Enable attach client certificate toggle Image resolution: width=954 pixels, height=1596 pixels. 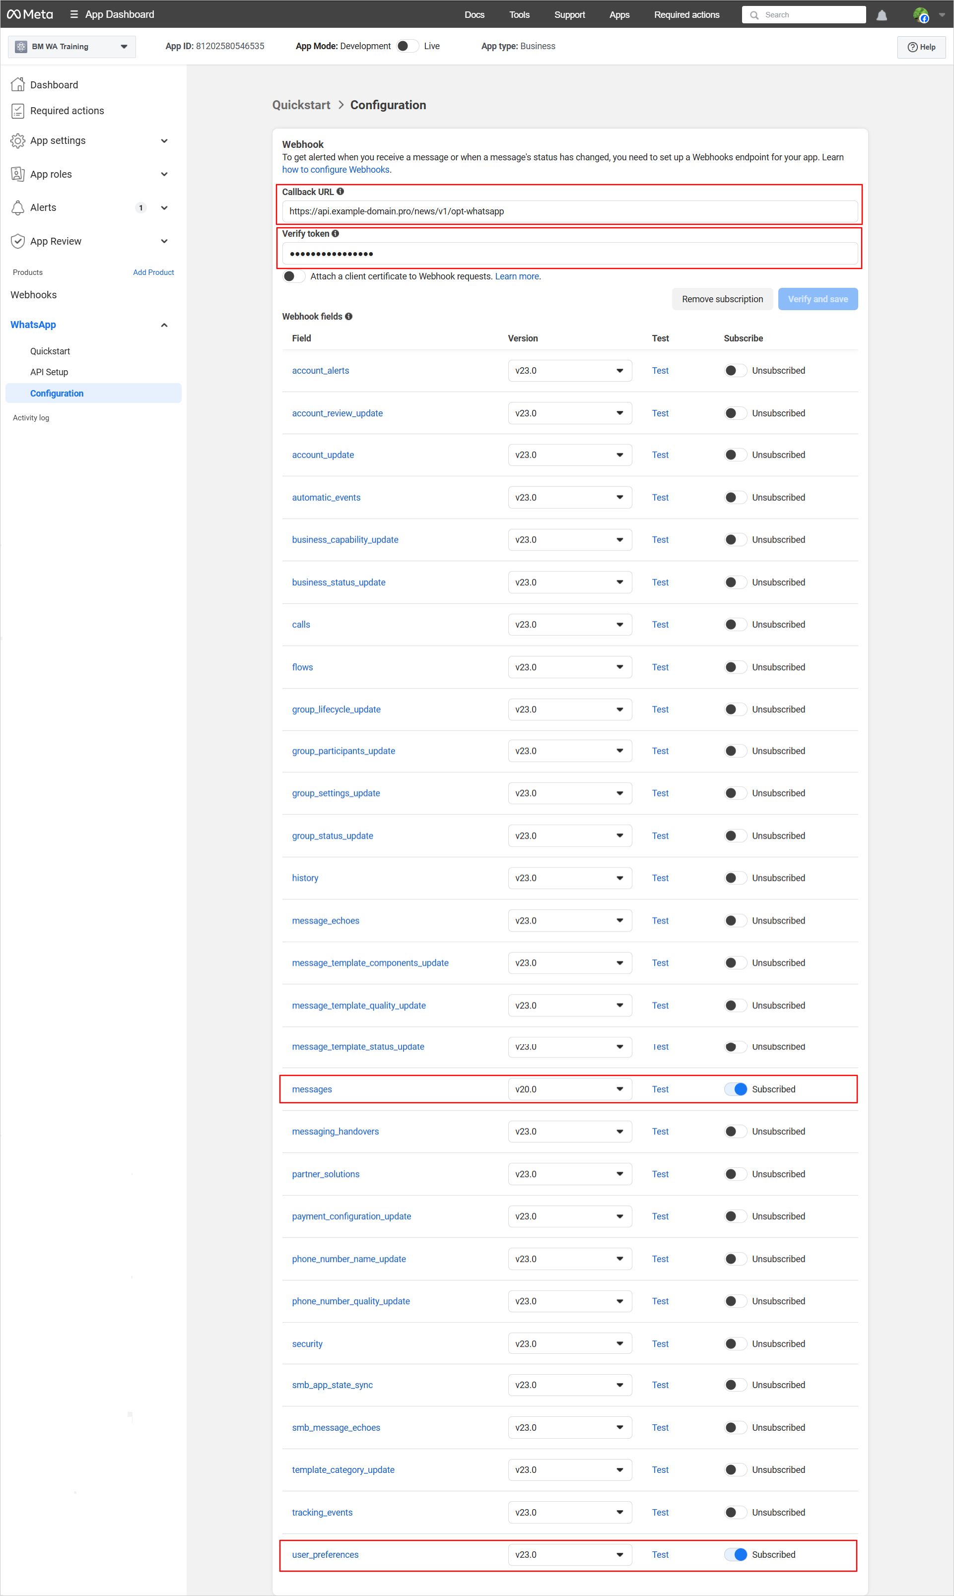tap(293, 276)
